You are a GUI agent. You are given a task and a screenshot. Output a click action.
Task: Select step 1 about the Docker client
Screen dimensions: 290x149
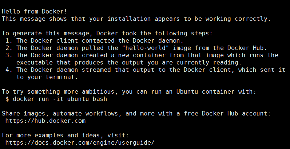(x=94, y=40)
